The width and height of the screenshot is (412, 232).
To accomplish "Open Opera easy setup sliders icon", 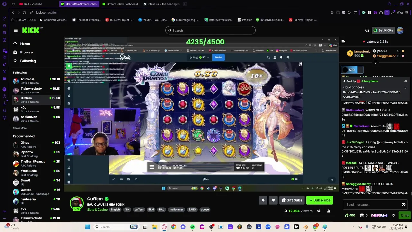I will point(407,13).
